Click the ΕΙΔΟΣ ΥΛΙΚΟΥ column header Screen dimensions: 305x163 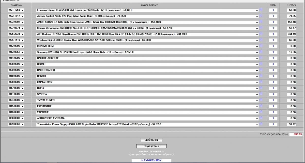click(x=149, y=5)
